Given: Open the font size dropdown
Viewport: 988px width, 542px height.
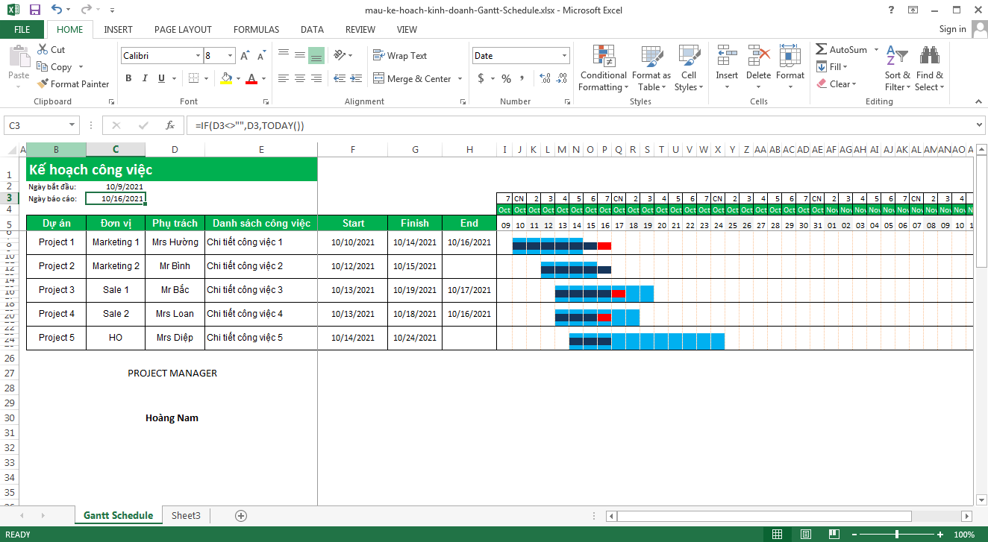Looking at the screenshot, I should coord(231,56).
